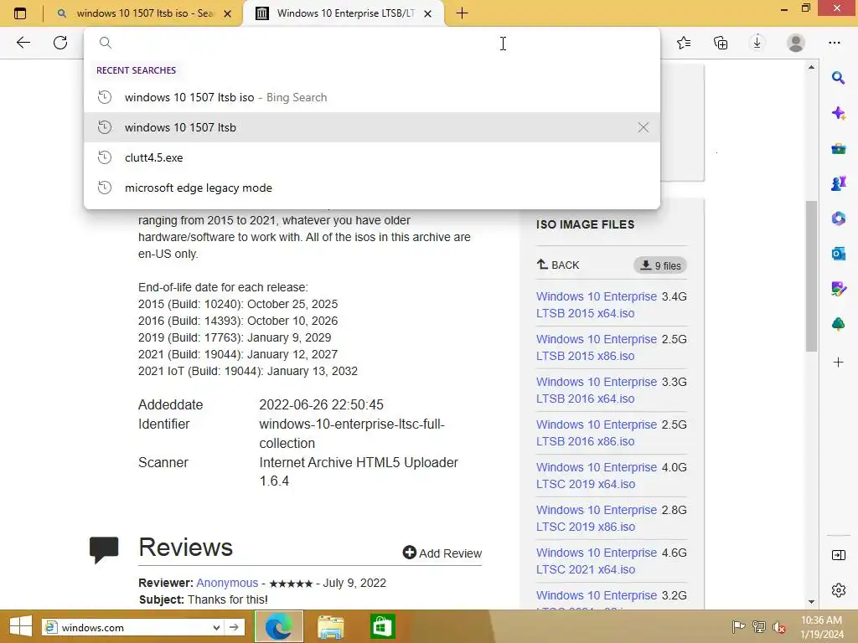Image resolution: width=858 pixels, height=643 pixels.
Task: Open the Copilot sparkle icon in sidebar
Action: tap(838, 113)
